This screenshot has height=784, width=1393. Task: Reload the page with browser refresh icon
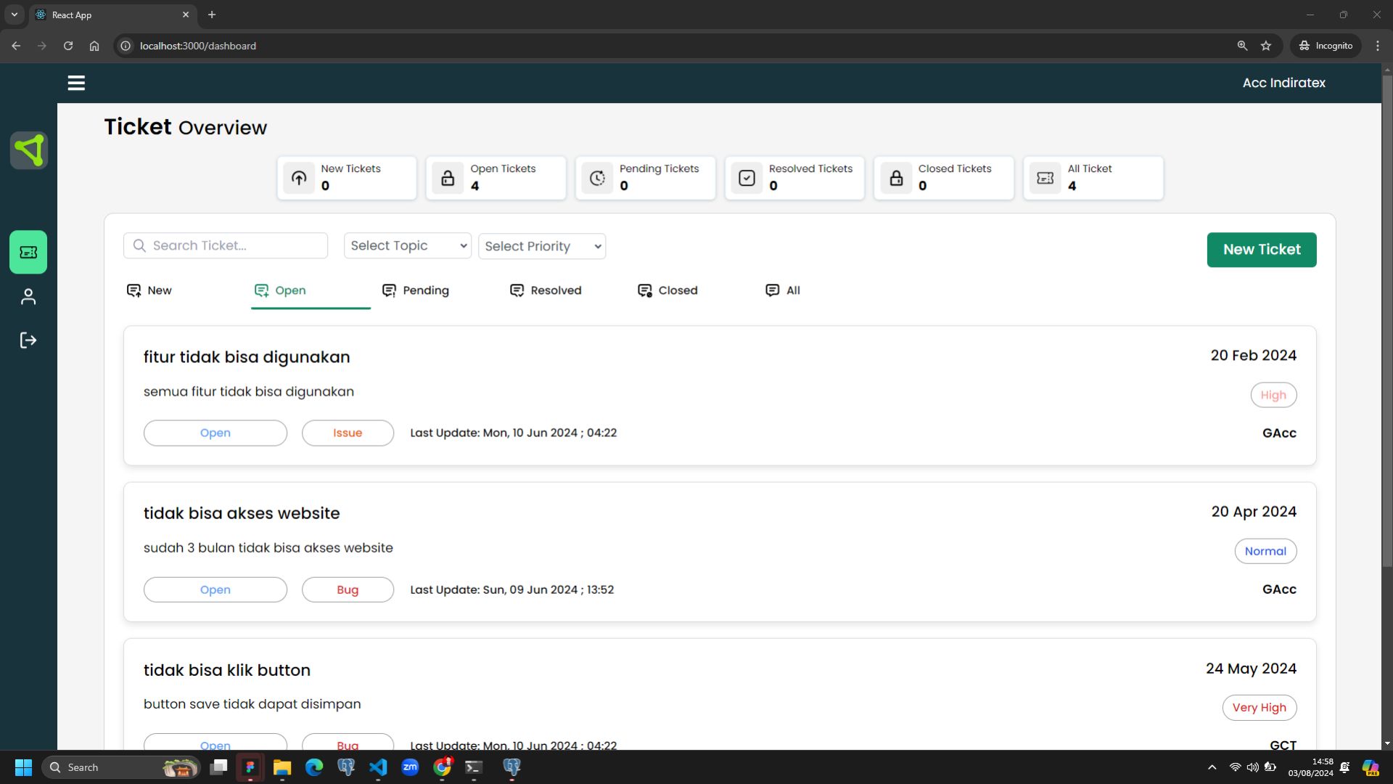pyautogui.click(x=68, y=46)
